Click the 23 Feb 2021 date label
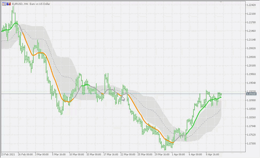This screenshot has width=260, height=158. click(x=8, y=154)
